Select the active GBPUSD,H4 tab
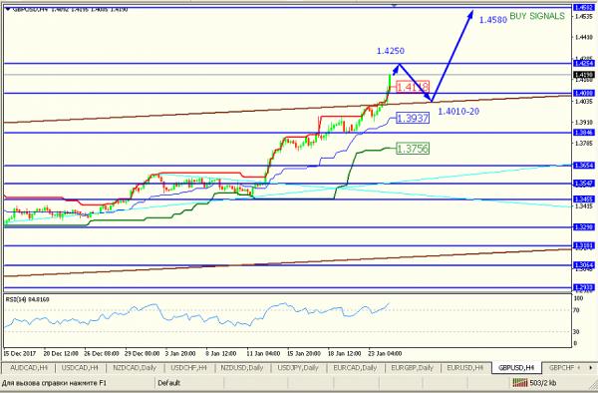The image size is (598, 393). coord(516,368)
